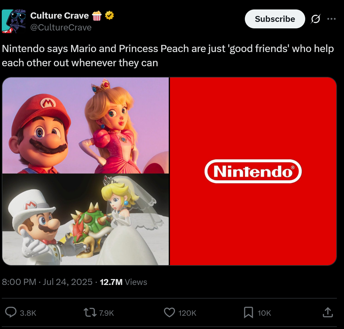
Task: Open the @CultureCrave handle link
Action: pos(61,27)
